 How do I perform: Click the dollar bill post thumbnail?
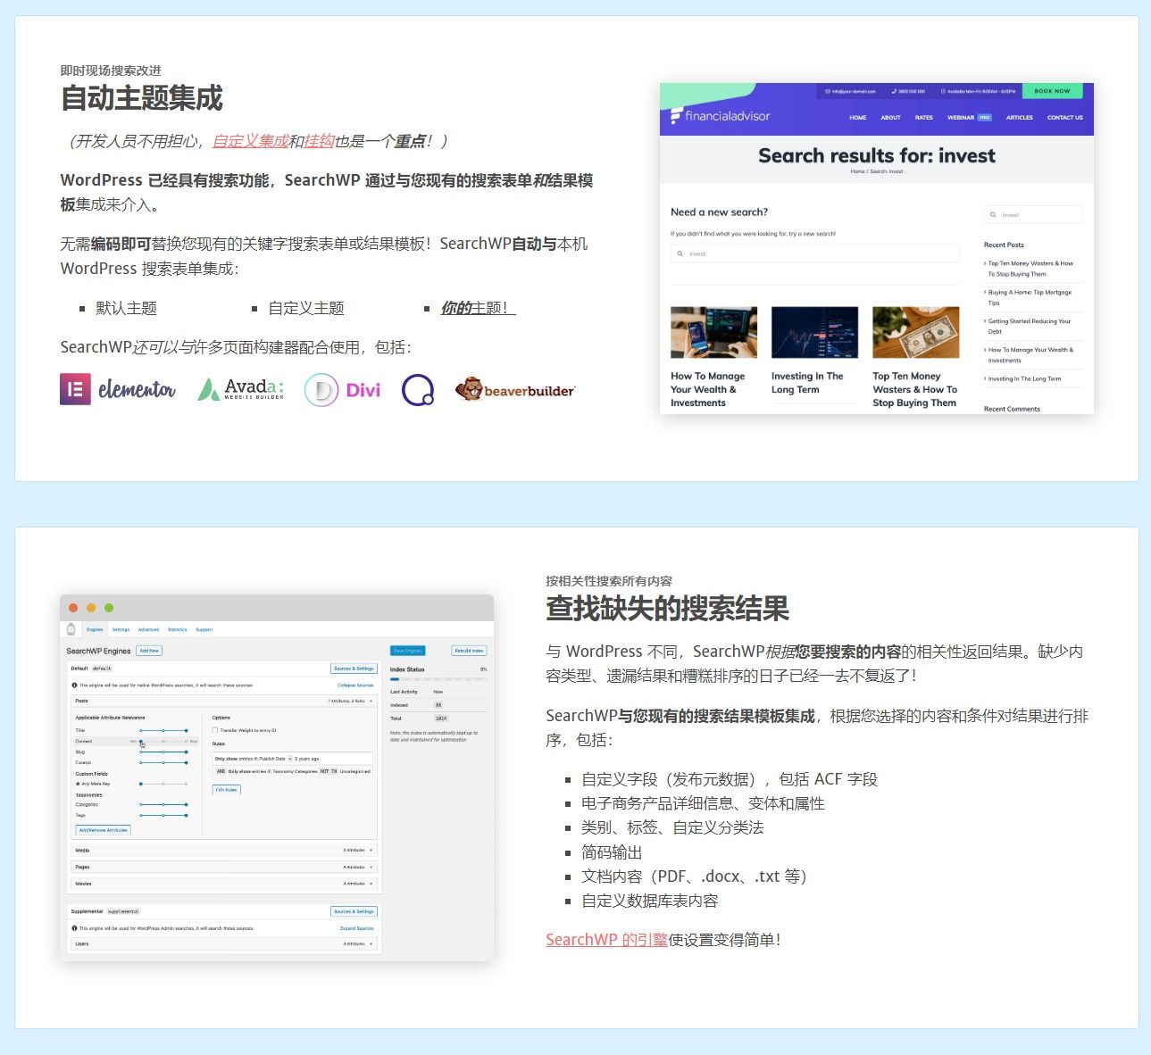pos(915,332)
